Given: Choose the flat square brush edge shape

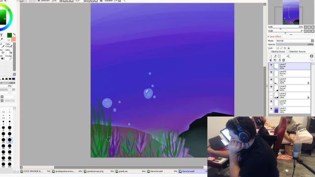Looking at the screenshot, I should pyautogui.click(x=13, y=79).
